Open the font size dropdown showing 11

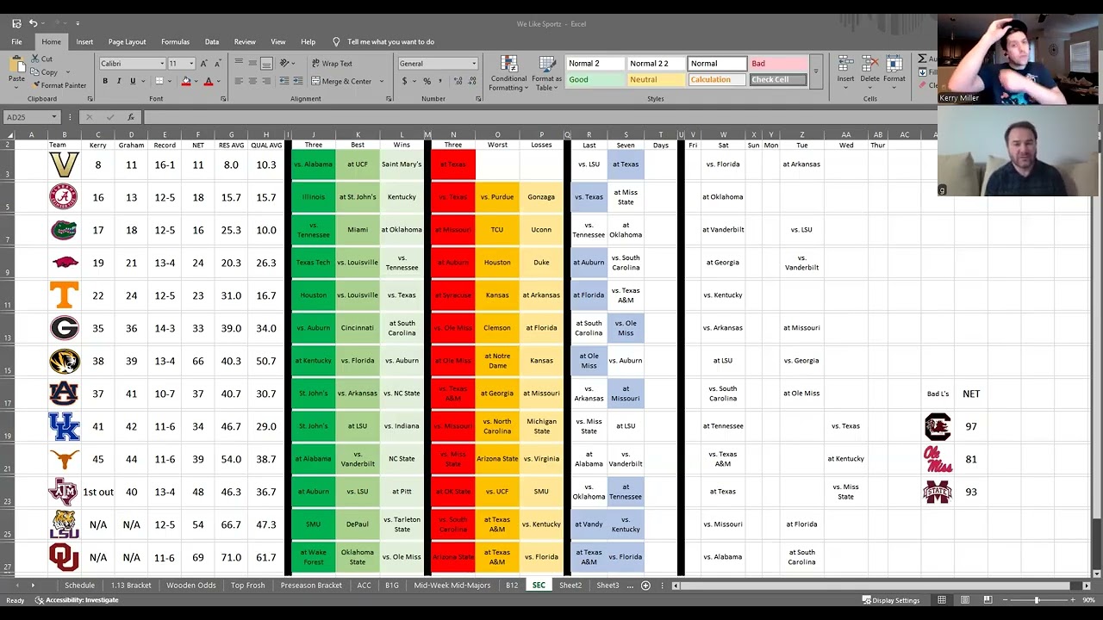[x=191, y=64]
